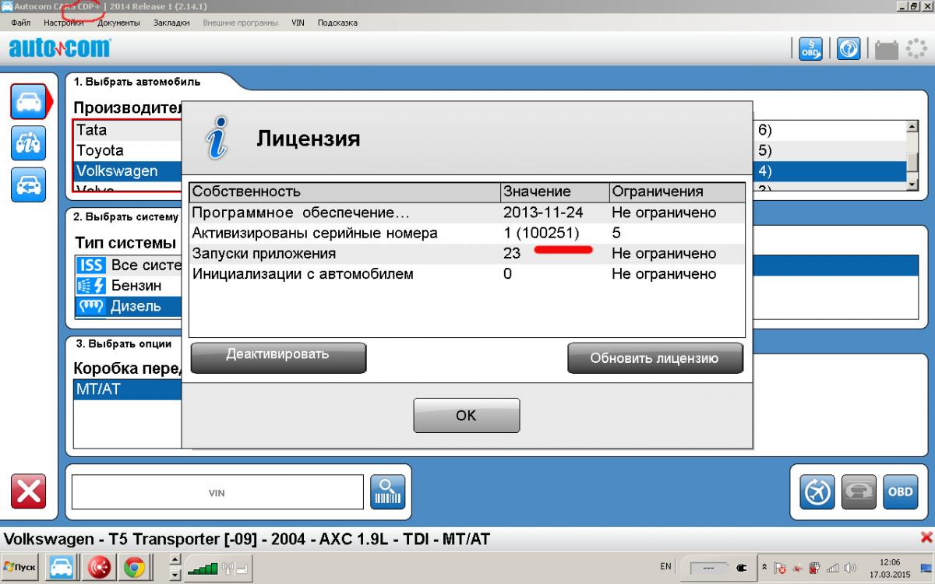Click the close X beside vehicle description

[x=926, y=537]
